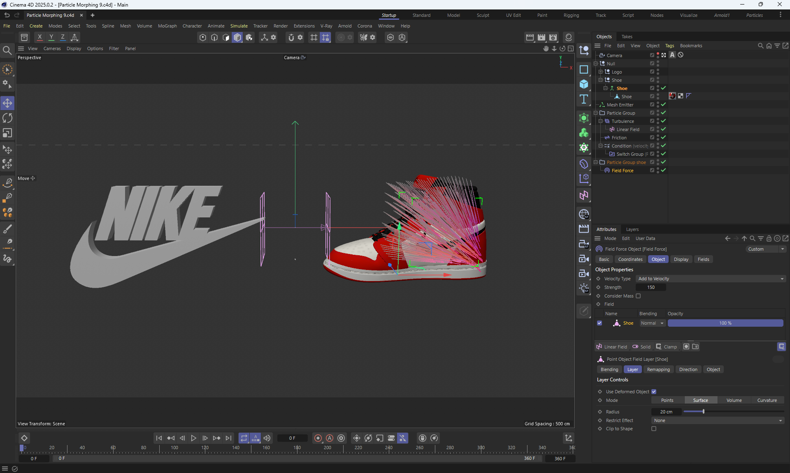Switch to the Remapping tab
This screenshot has height=473, width=790.
(x=658, y=369)
